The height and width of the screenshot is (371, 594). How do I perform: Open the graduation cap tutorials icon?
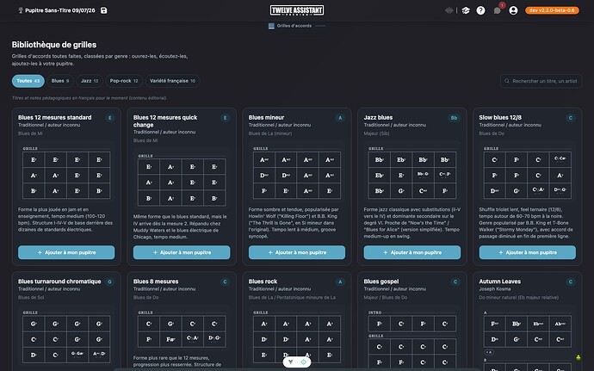point(466,10)
